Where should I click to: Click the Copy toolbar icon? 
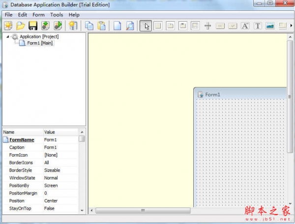pos(89,26)
